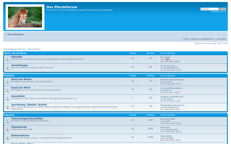The width and height of the screenshot is (231, 144).
Task: Open user profile Irrlicht
Action: click(167, 121)
